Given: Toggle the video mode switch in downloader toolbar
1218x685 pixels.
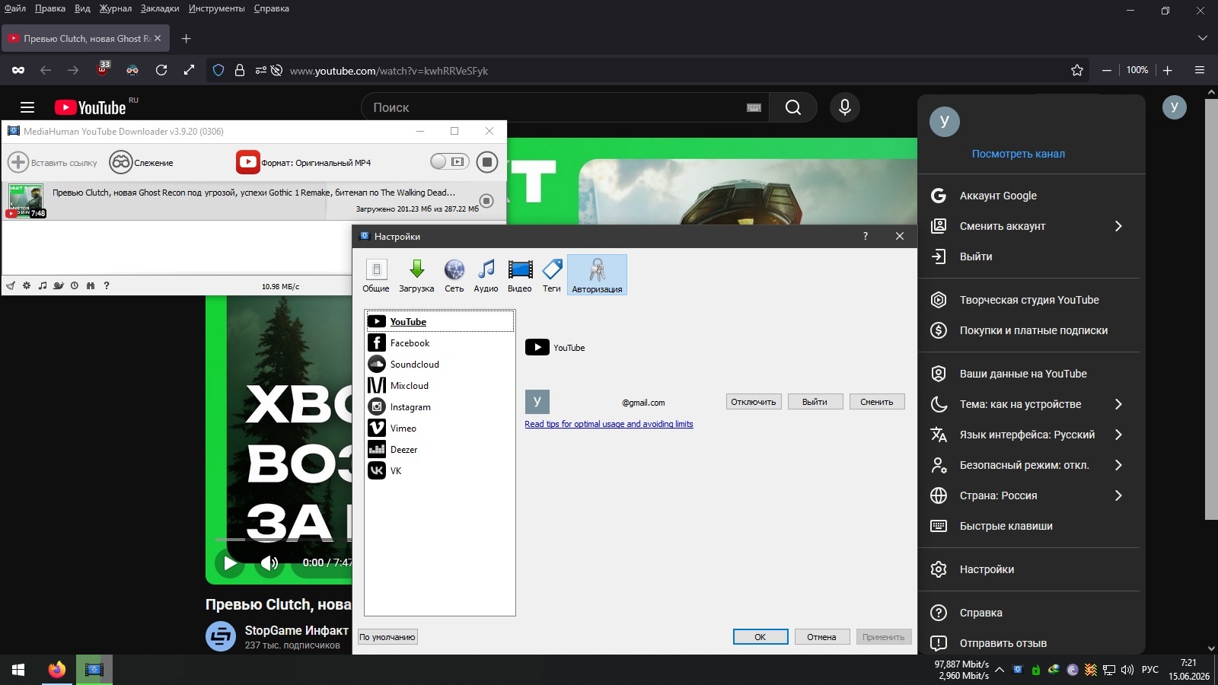Looking at the screenshot, I should (449, 161).
